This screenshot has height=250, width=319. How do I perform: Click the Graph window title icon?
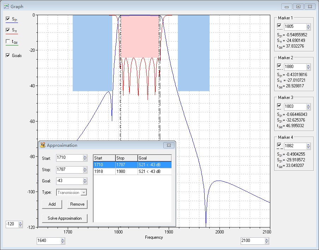click(x=6, y=6)
